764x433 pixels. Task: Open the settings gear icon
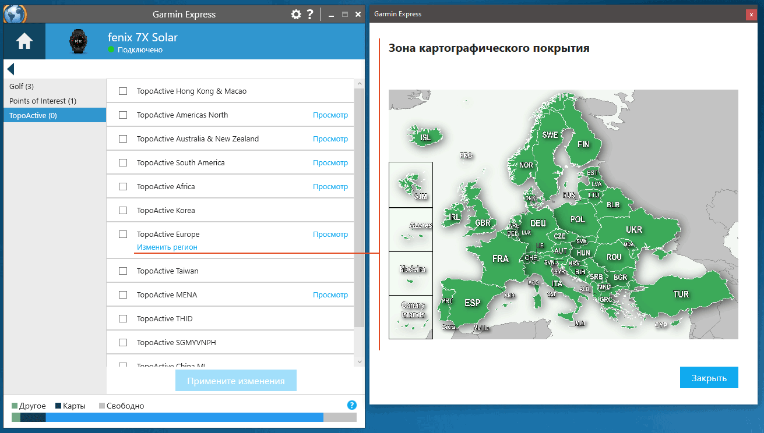pyautogui.click(x=296, y=14)
